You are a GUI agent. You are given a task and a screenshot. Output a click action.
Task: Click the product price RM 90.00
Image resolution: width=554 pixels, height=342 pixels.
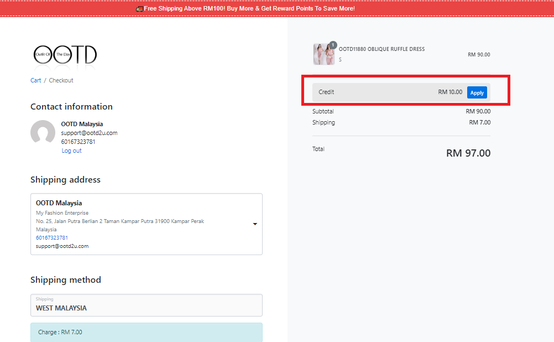(x=479, y=54)
